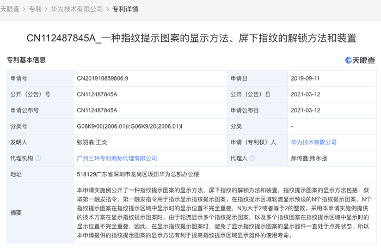Click the 申请日 label cell
The height and width of the screenshot is (250, 381).
tap(257, 78)
